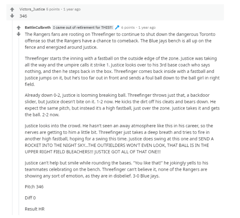Viewport: 240px width, 218px height.
Task: Click the 'Diff 0' line
Action: pos(30,198)
